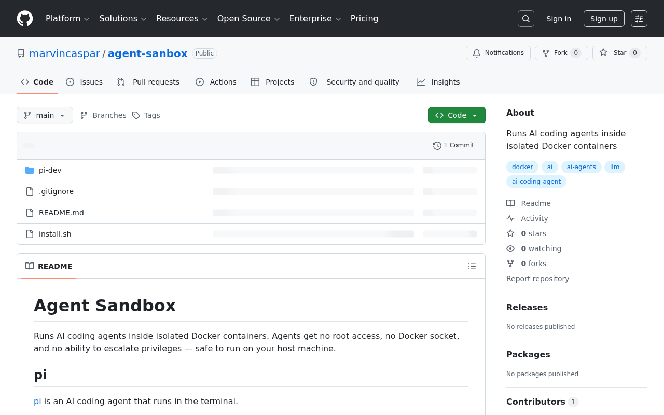Viewport: 664px width, 415px height.
Task: Click the Tags label icon
Action: click(136, 115)
